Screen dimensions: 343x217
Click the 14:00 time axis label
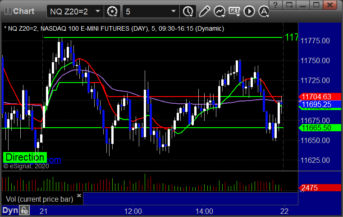[204, 211]
